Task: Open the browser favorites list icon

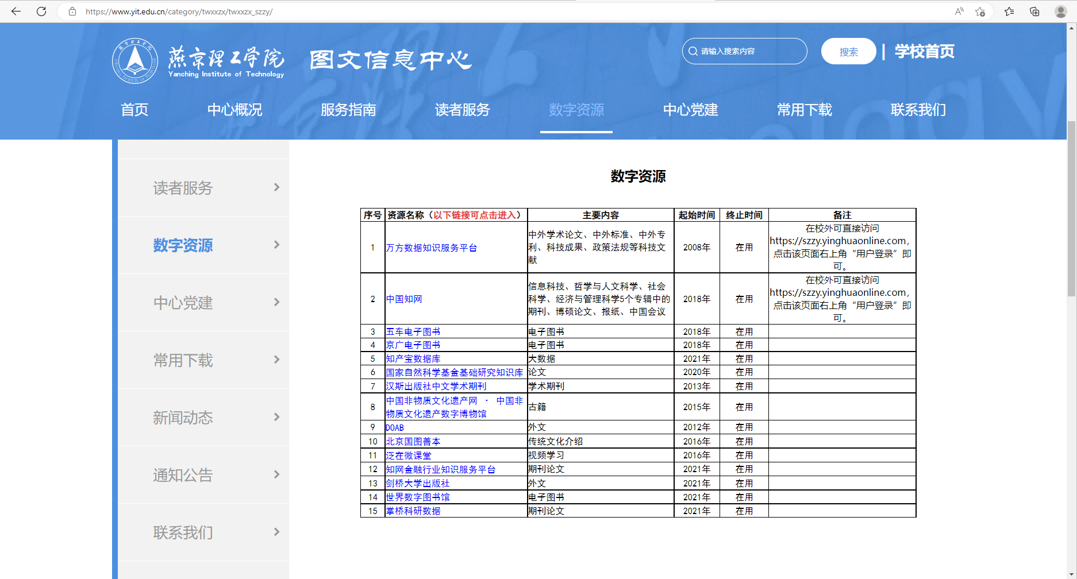Action: (1009, 11)
